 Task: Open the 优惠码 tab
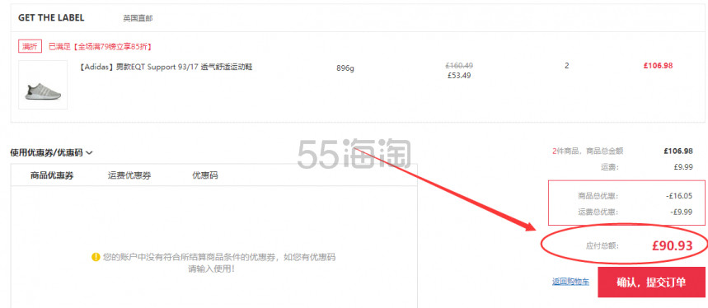[205, 175]
